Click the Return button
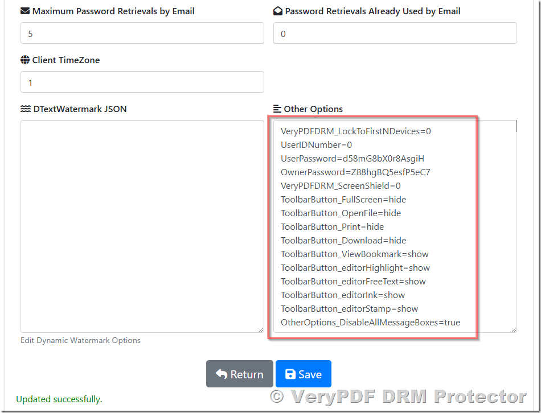Screen dimensions: 541x413 [240, 374]
